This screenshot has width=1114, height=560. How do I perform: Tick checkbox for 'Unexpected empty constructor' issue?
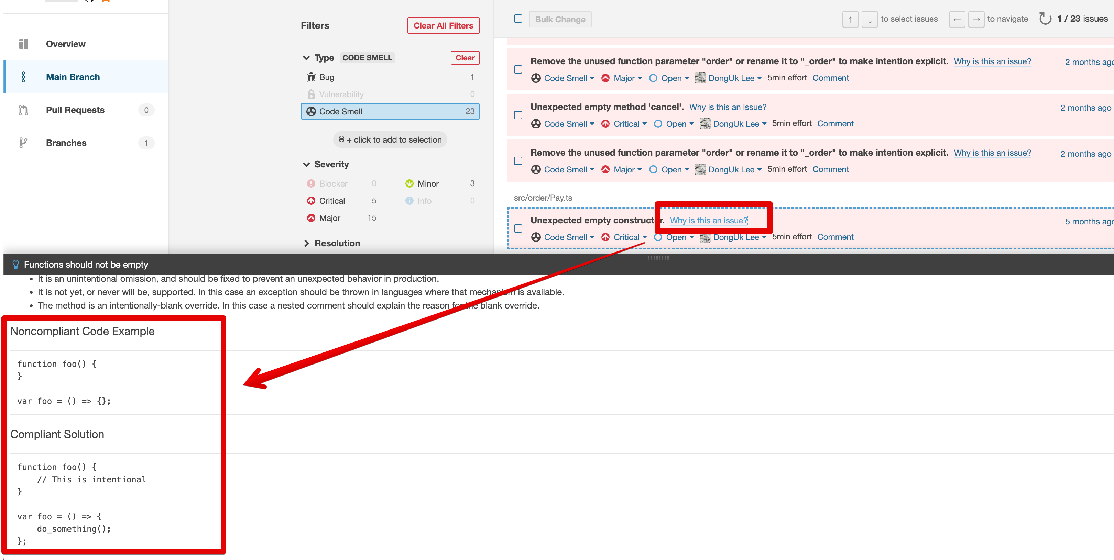(x=518, y=228)
